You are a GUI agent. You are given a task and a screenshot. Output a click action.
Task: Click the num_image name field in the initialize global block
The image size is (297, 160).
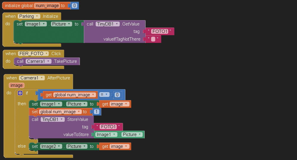(47, 6)
